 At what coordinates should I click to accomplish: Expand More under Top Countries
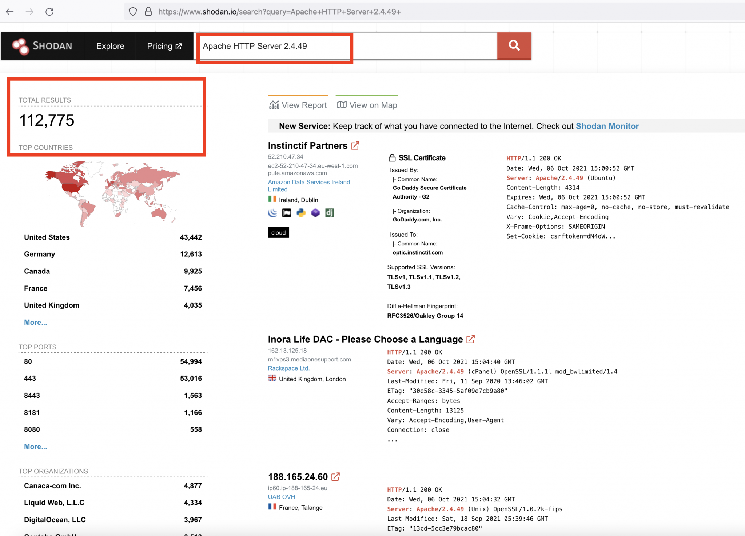(35, 323)
